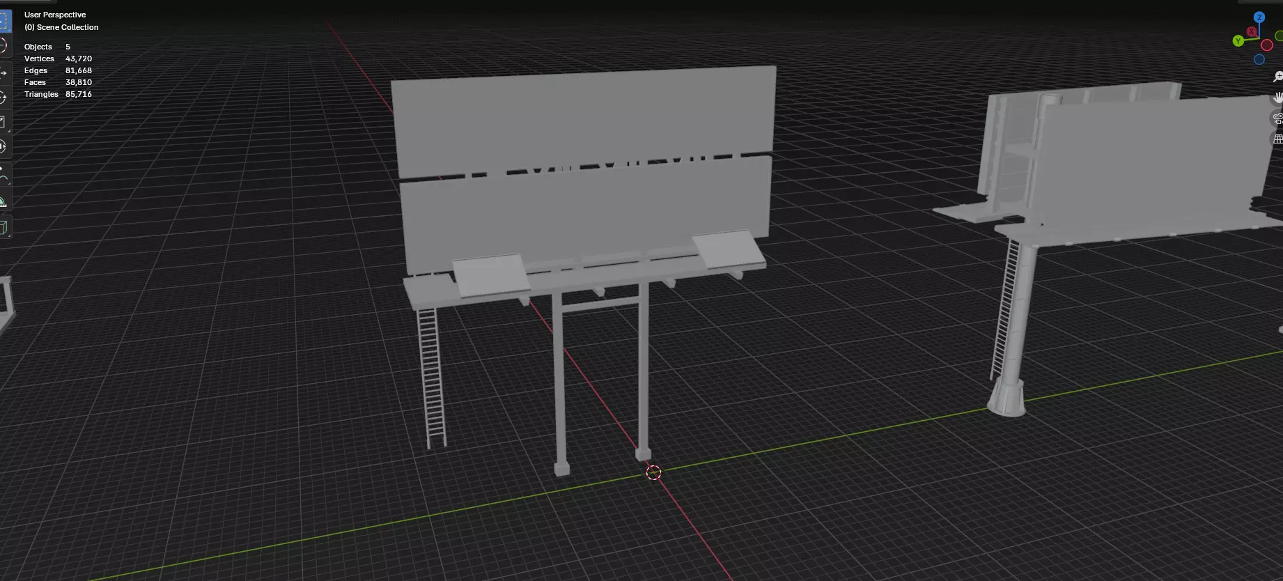Click the Triangles value '85,716'

pos(79,94)
